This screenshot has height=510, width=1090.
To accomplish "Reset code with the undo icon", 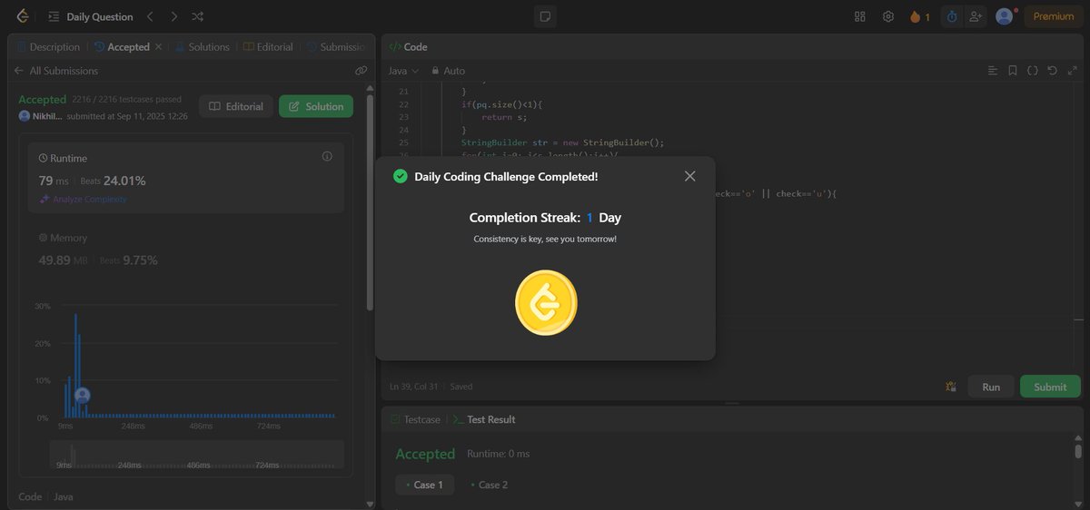I will point(1053,71).
